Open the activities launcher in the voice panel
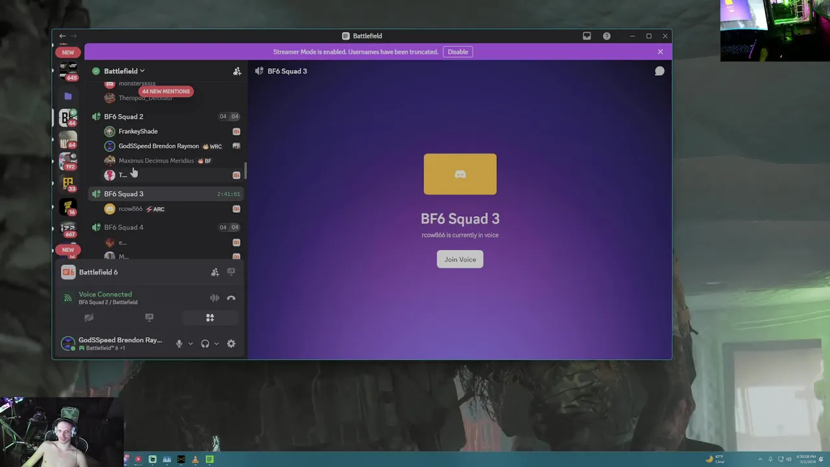Image resolution: width=830 pixels, height=467 pixels. [x=209, y=318]
